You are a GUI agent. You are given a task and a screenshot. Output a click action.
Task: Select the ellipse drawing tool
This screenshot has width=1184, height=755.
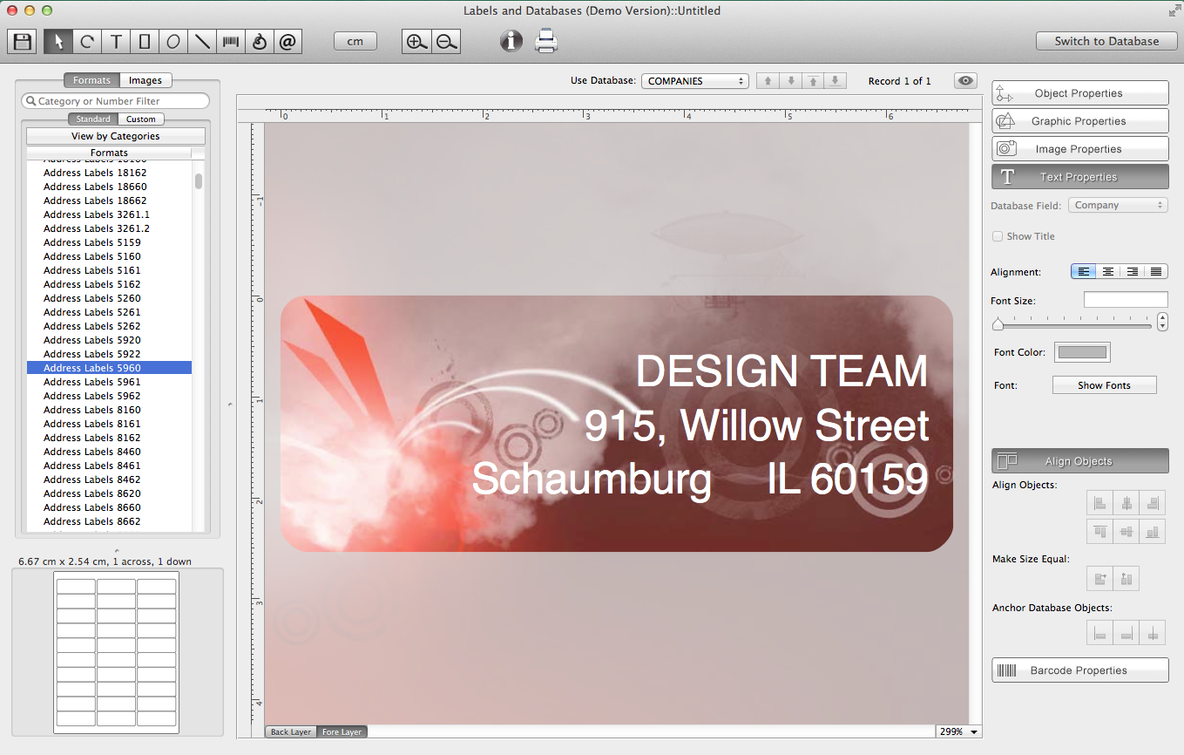(173, 41)
